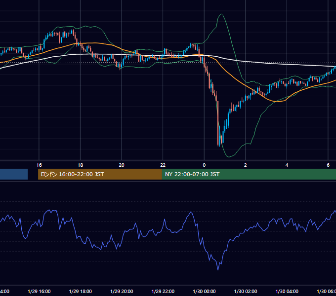Click the 4 hour label on price chart axis
Screen dimensions: 336x296
[x=287, y=165]
